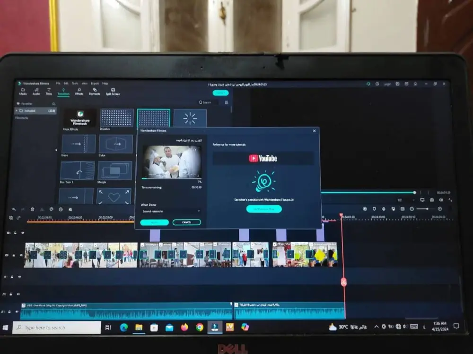Click the microphone icon in title bar
This screenshot has height=354, width=473.
[415, 84]
